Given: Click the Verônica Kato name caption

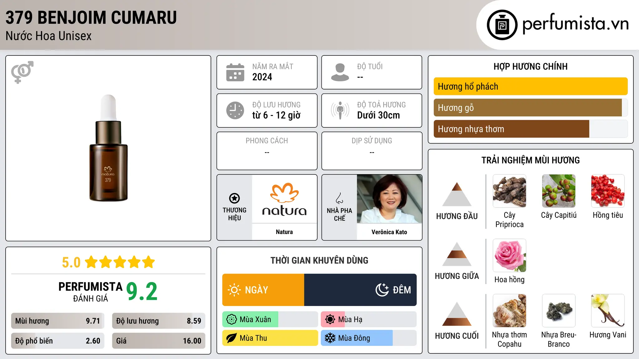Looking at the screenshot, I should pyautogui.click(x=389, y=232).
